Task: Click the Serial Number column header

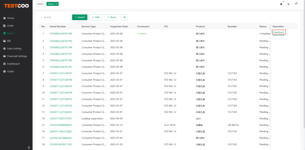Action: coord(58,27)
